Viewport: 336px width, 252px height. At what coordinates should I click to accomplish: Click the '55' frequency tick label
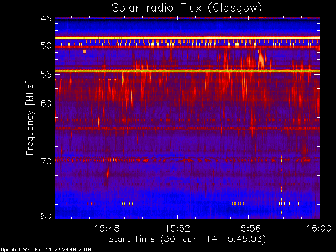(46, 75)
